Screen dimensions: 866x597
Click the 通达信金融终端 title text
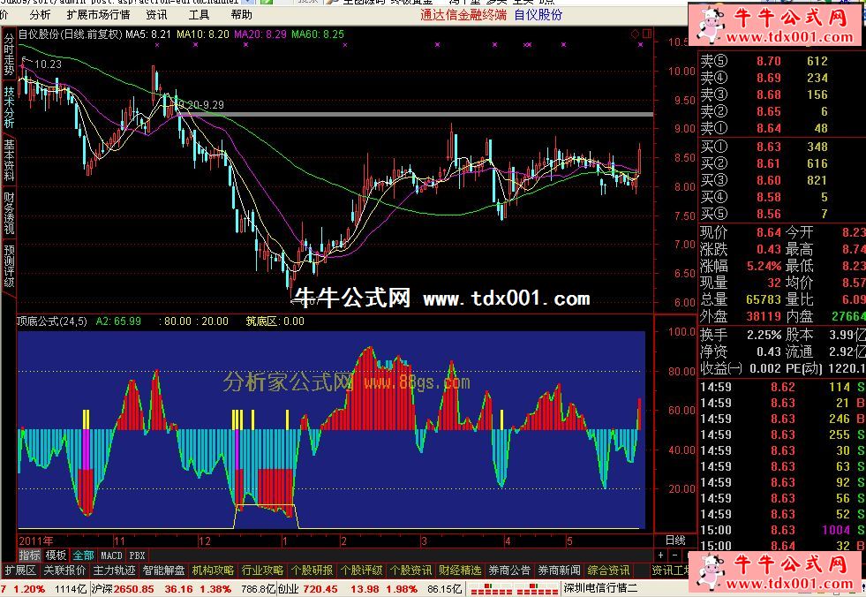tap(463, 15)
